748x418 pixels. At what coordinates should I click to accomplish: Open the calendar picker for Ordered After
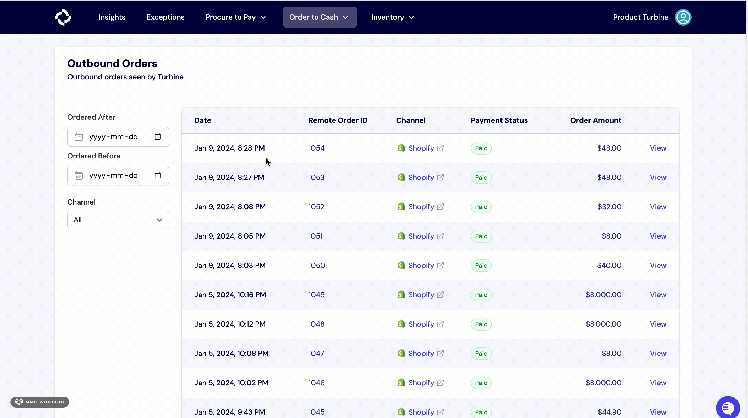click(x=158, y=136)
